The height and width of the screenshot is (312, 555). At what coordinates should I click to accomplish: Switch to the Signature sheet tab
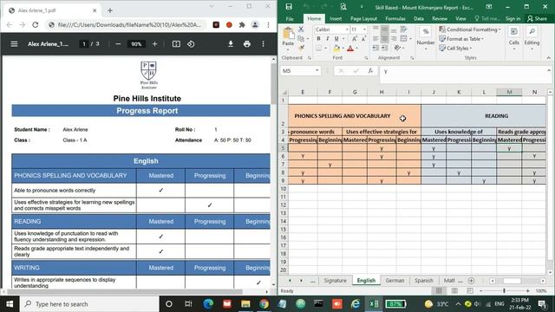pos(335,280)
